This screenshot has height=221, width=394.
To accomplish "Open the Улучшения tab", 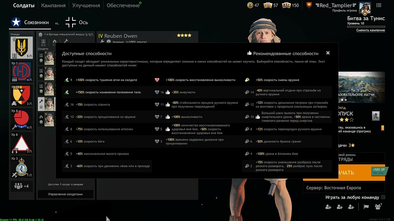I will pyautogui.click(x=86, y=5).
